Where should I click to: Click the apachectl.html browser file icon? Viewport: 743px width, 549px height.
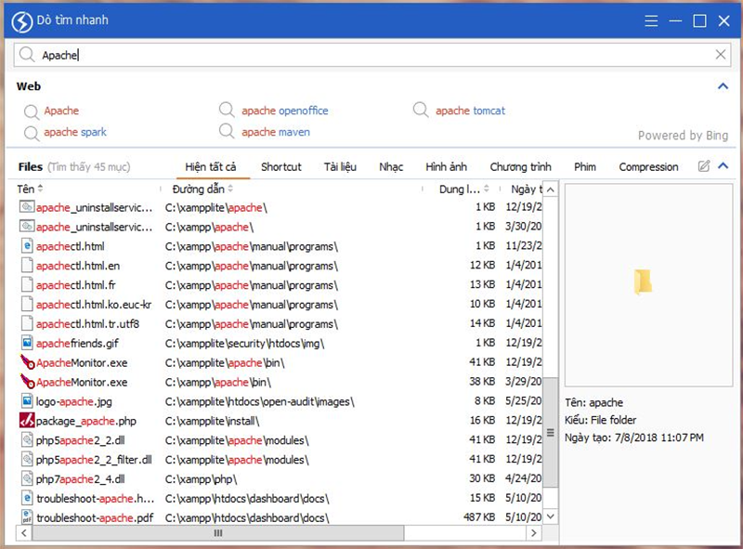coord(27,245)
